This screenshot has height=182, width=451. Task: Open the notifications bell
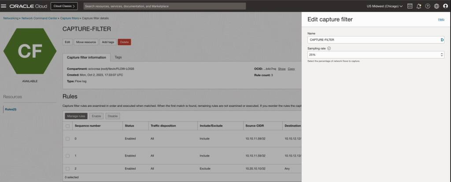pos(419,6)
